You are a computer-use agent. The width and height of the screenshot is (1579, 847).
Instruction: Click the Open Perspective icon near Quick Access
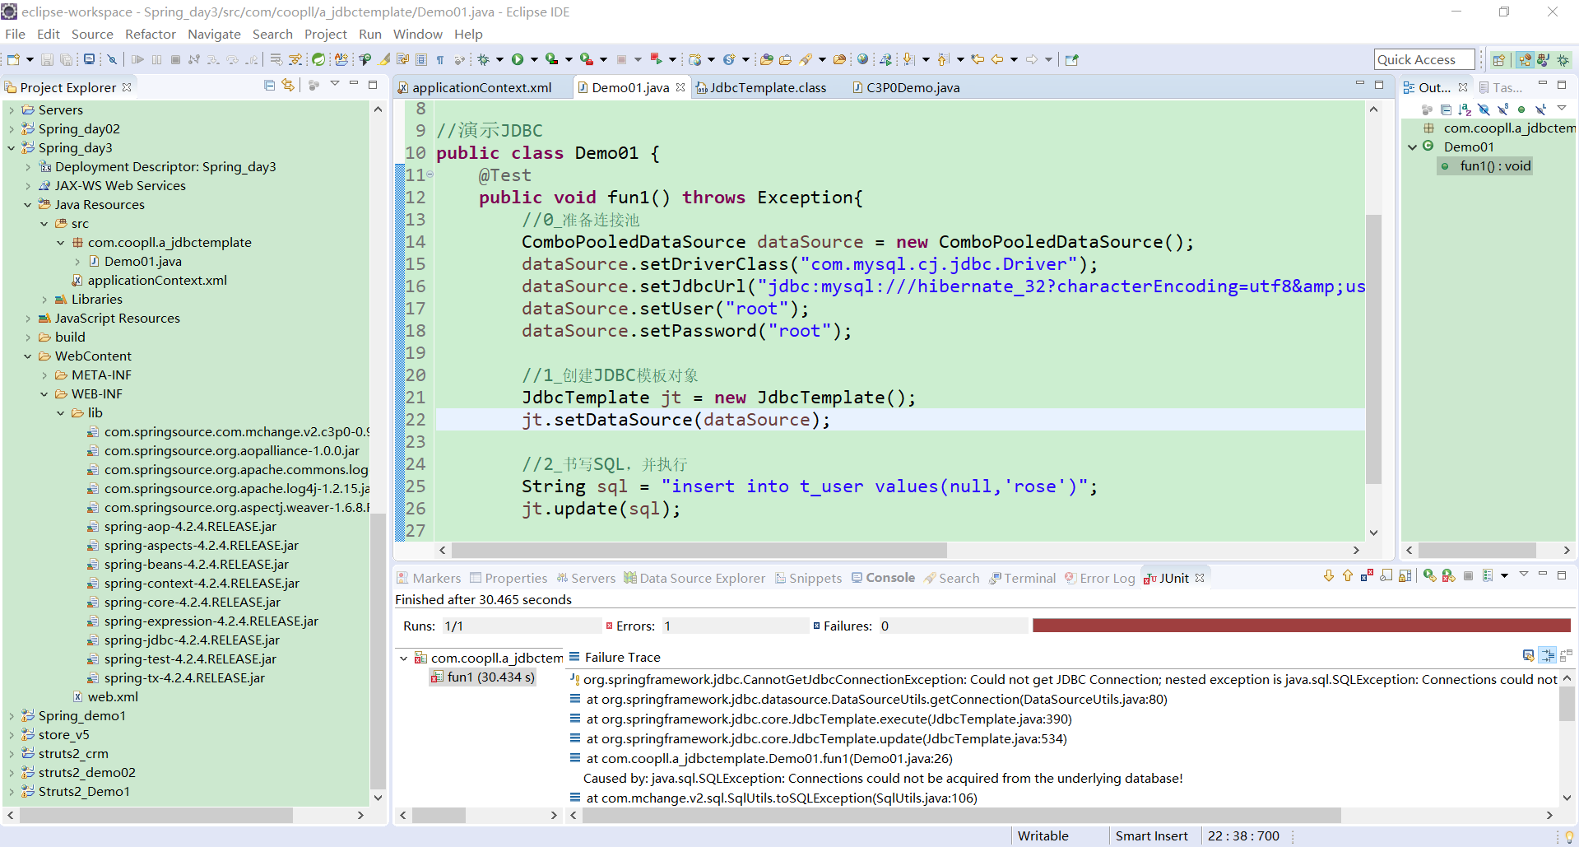[1499, 60]
